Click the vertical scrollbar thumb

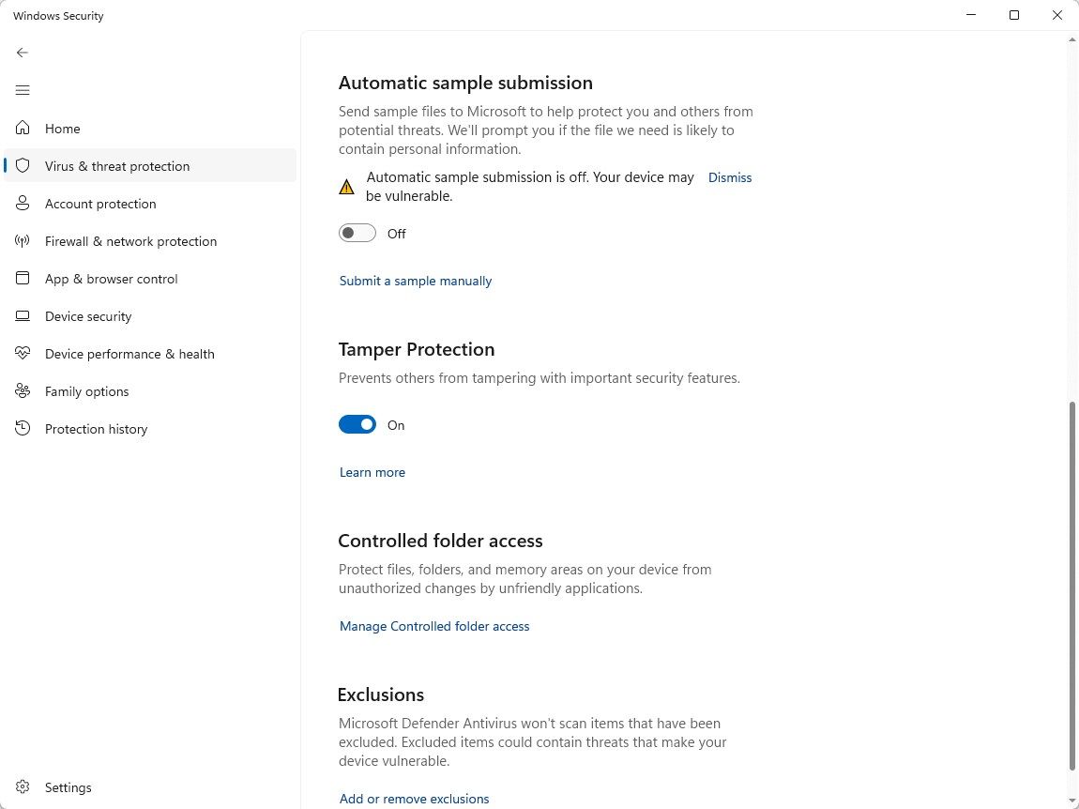pyautogui.click(x=1072, y=586)
